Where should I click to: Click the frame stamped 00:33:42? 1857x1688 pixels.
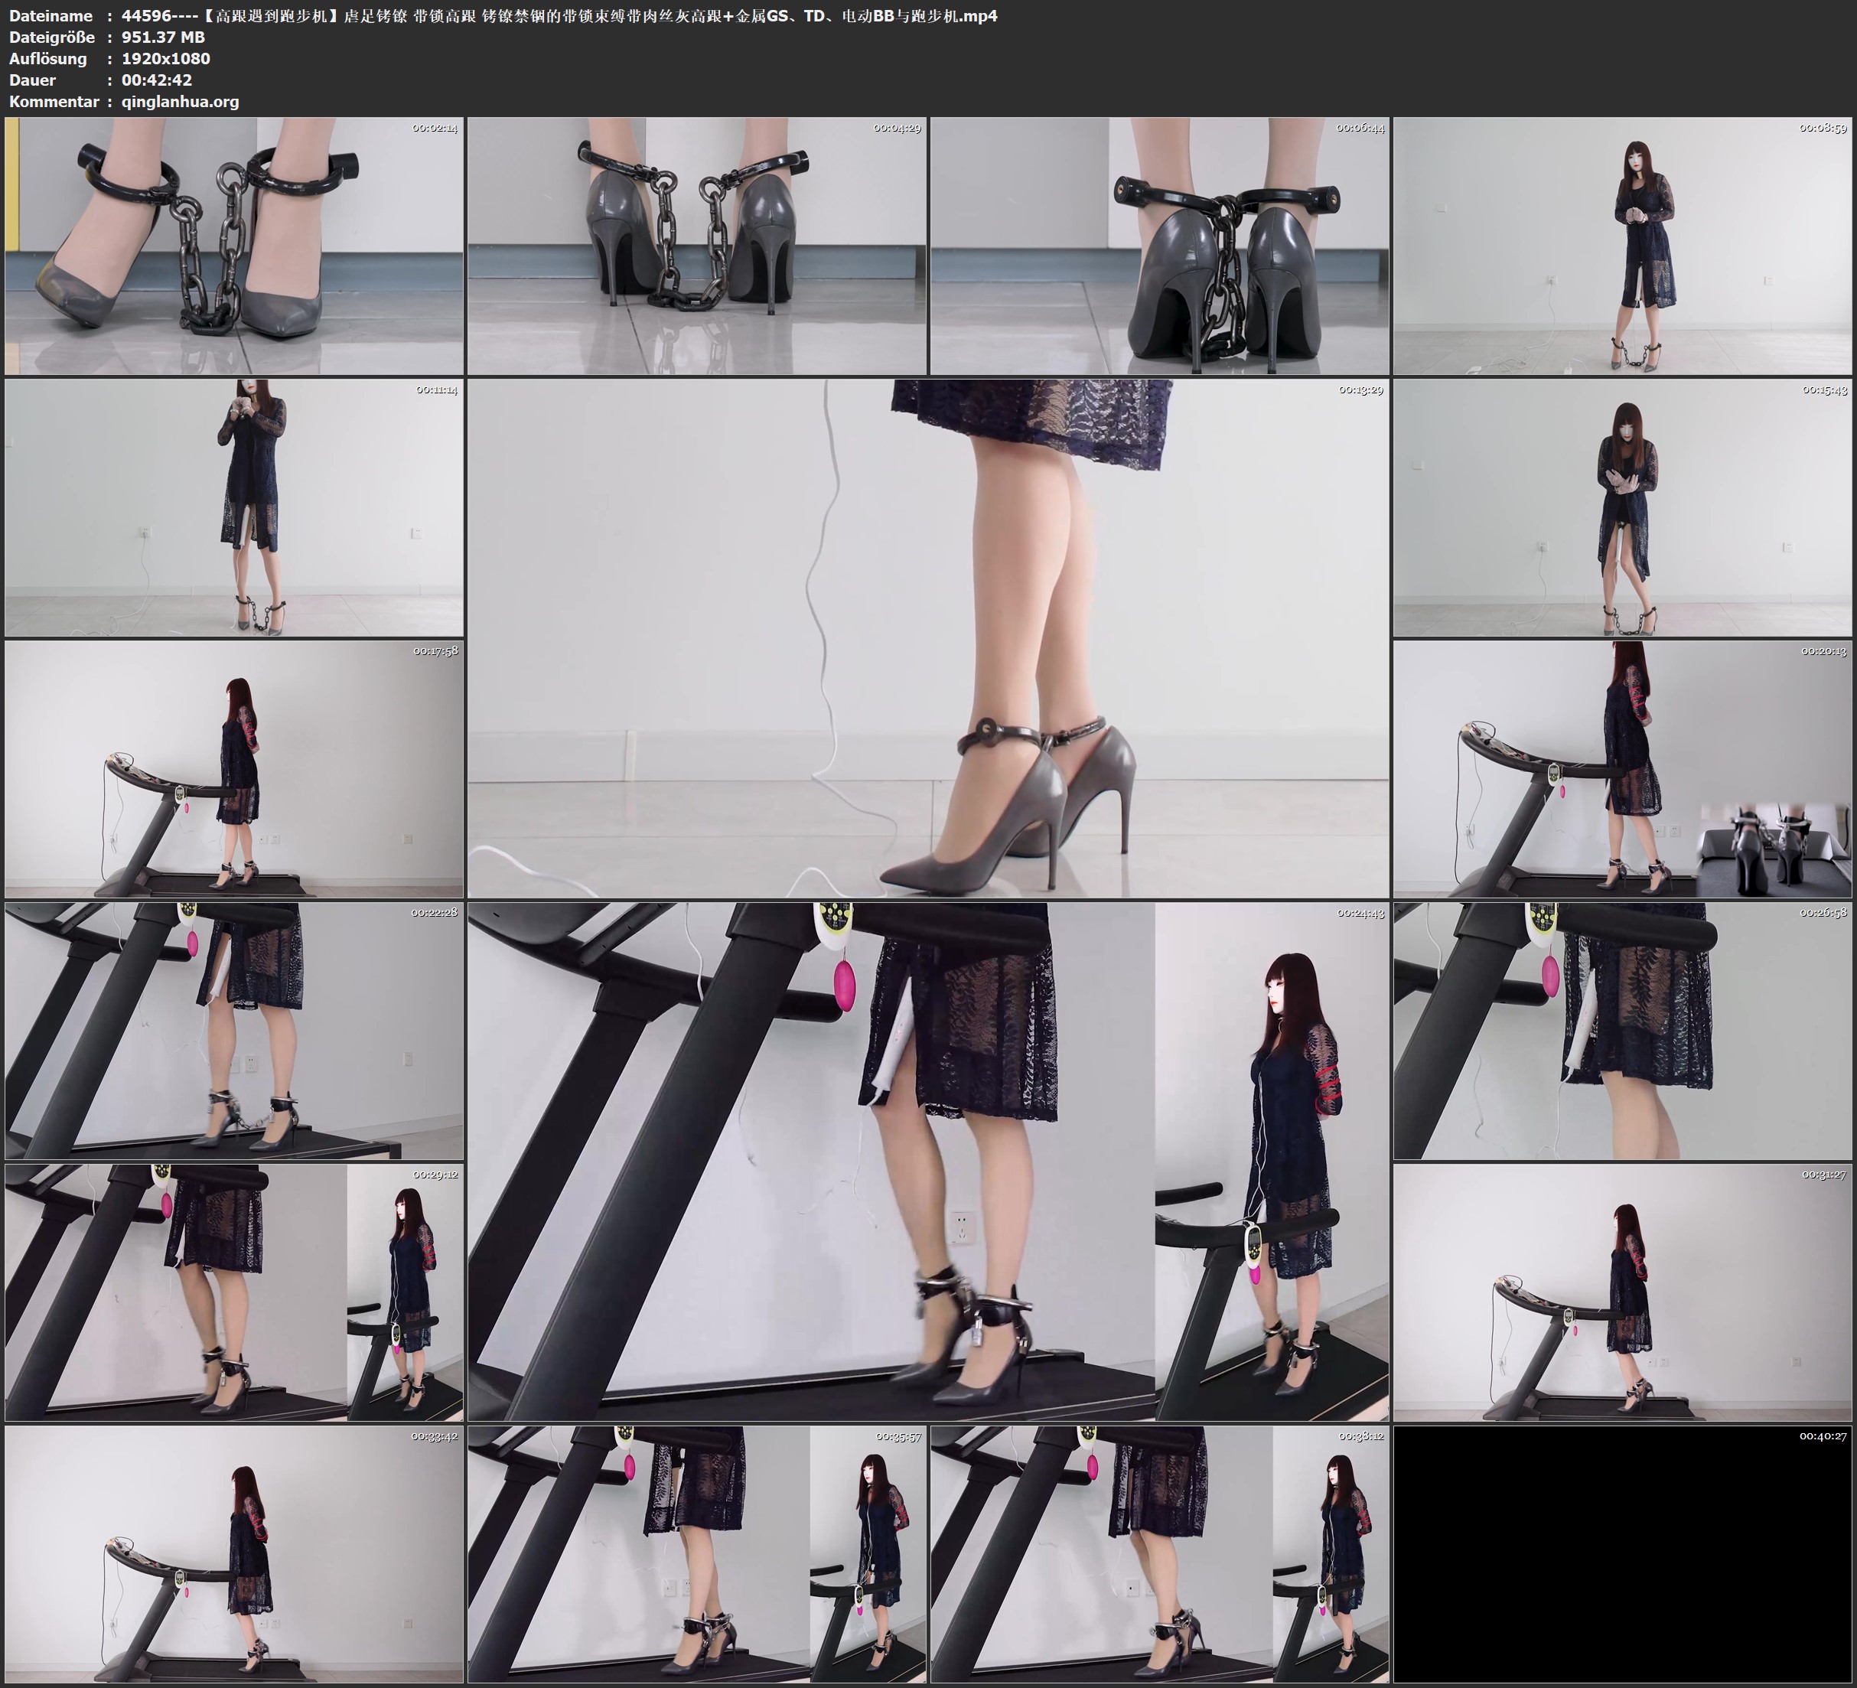pos(234,1554)
